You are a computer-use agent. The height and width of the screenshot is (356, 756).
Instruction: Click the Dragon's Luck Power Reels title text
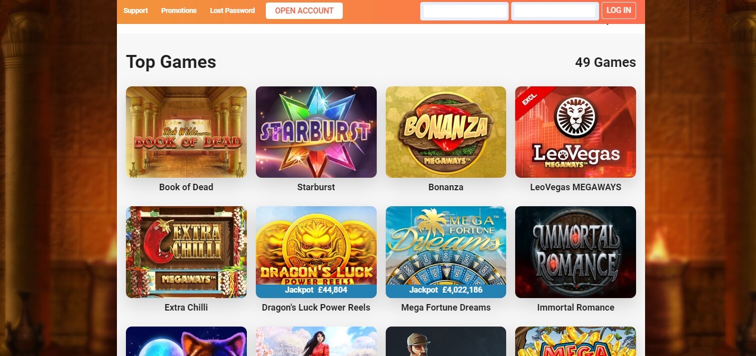pyautogui.click(x=316, y=308)
